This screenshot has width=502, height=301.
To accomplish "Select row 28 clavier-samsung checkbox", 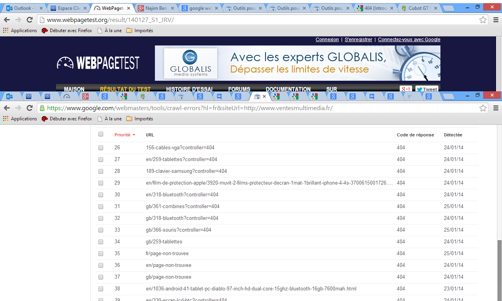I will 101,171.
